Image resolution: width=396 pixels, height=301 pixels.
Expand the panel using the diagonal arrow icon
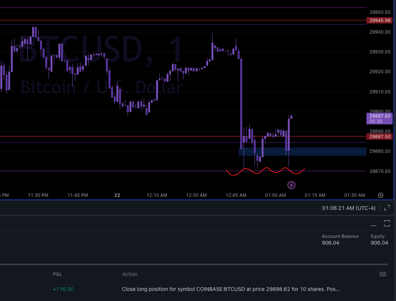pos(387,208)
